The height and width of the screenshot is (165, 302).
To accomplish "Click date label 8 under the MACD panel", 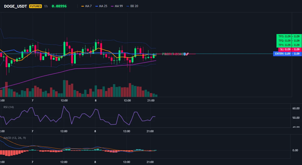I will tap(95, 162).
